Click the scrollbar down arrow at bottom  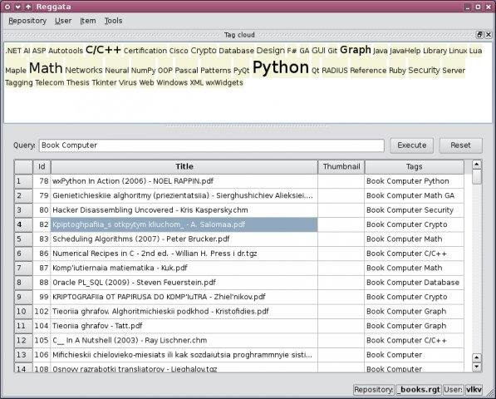pyautogui.click(x=477, y=367)
